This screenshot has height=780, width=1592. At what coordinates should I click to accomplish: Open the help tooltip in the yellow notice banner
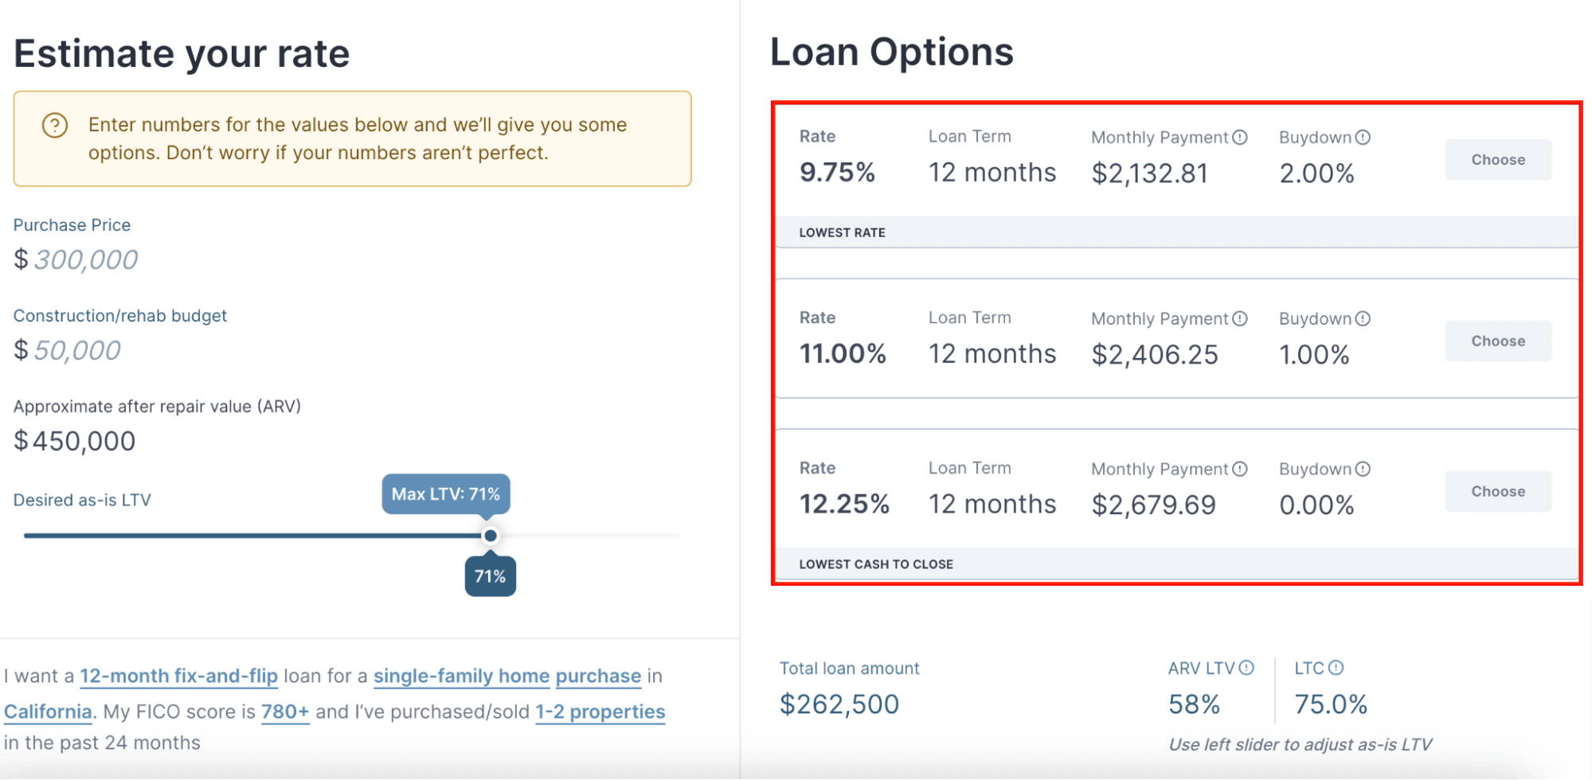click(x=54, y=125)
